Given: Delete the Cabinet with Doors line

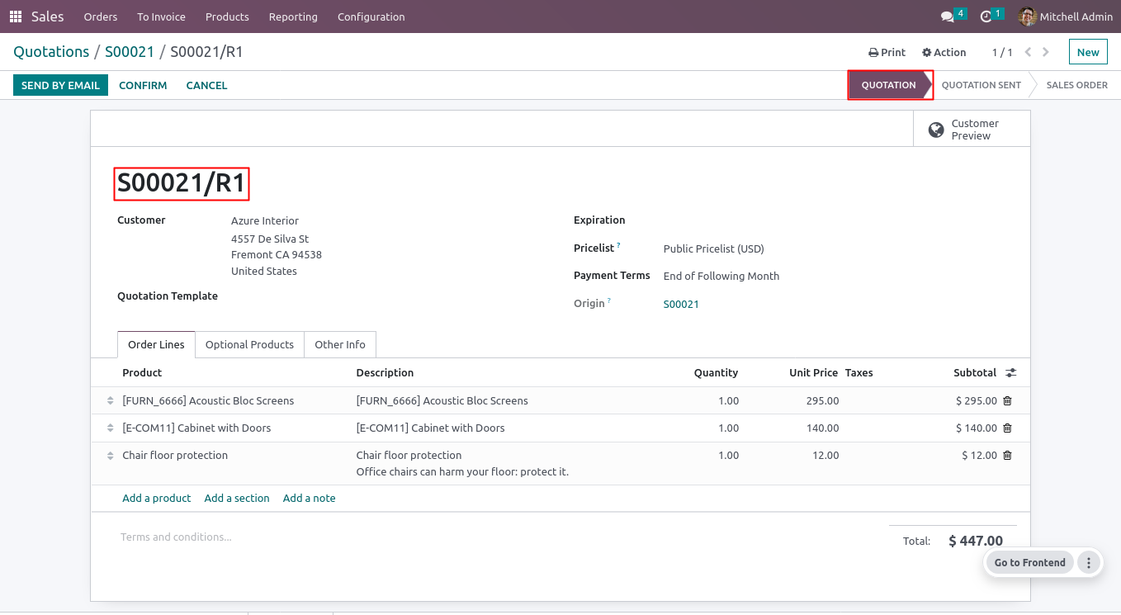Looking at the screenshot, I should [1007, 428].
